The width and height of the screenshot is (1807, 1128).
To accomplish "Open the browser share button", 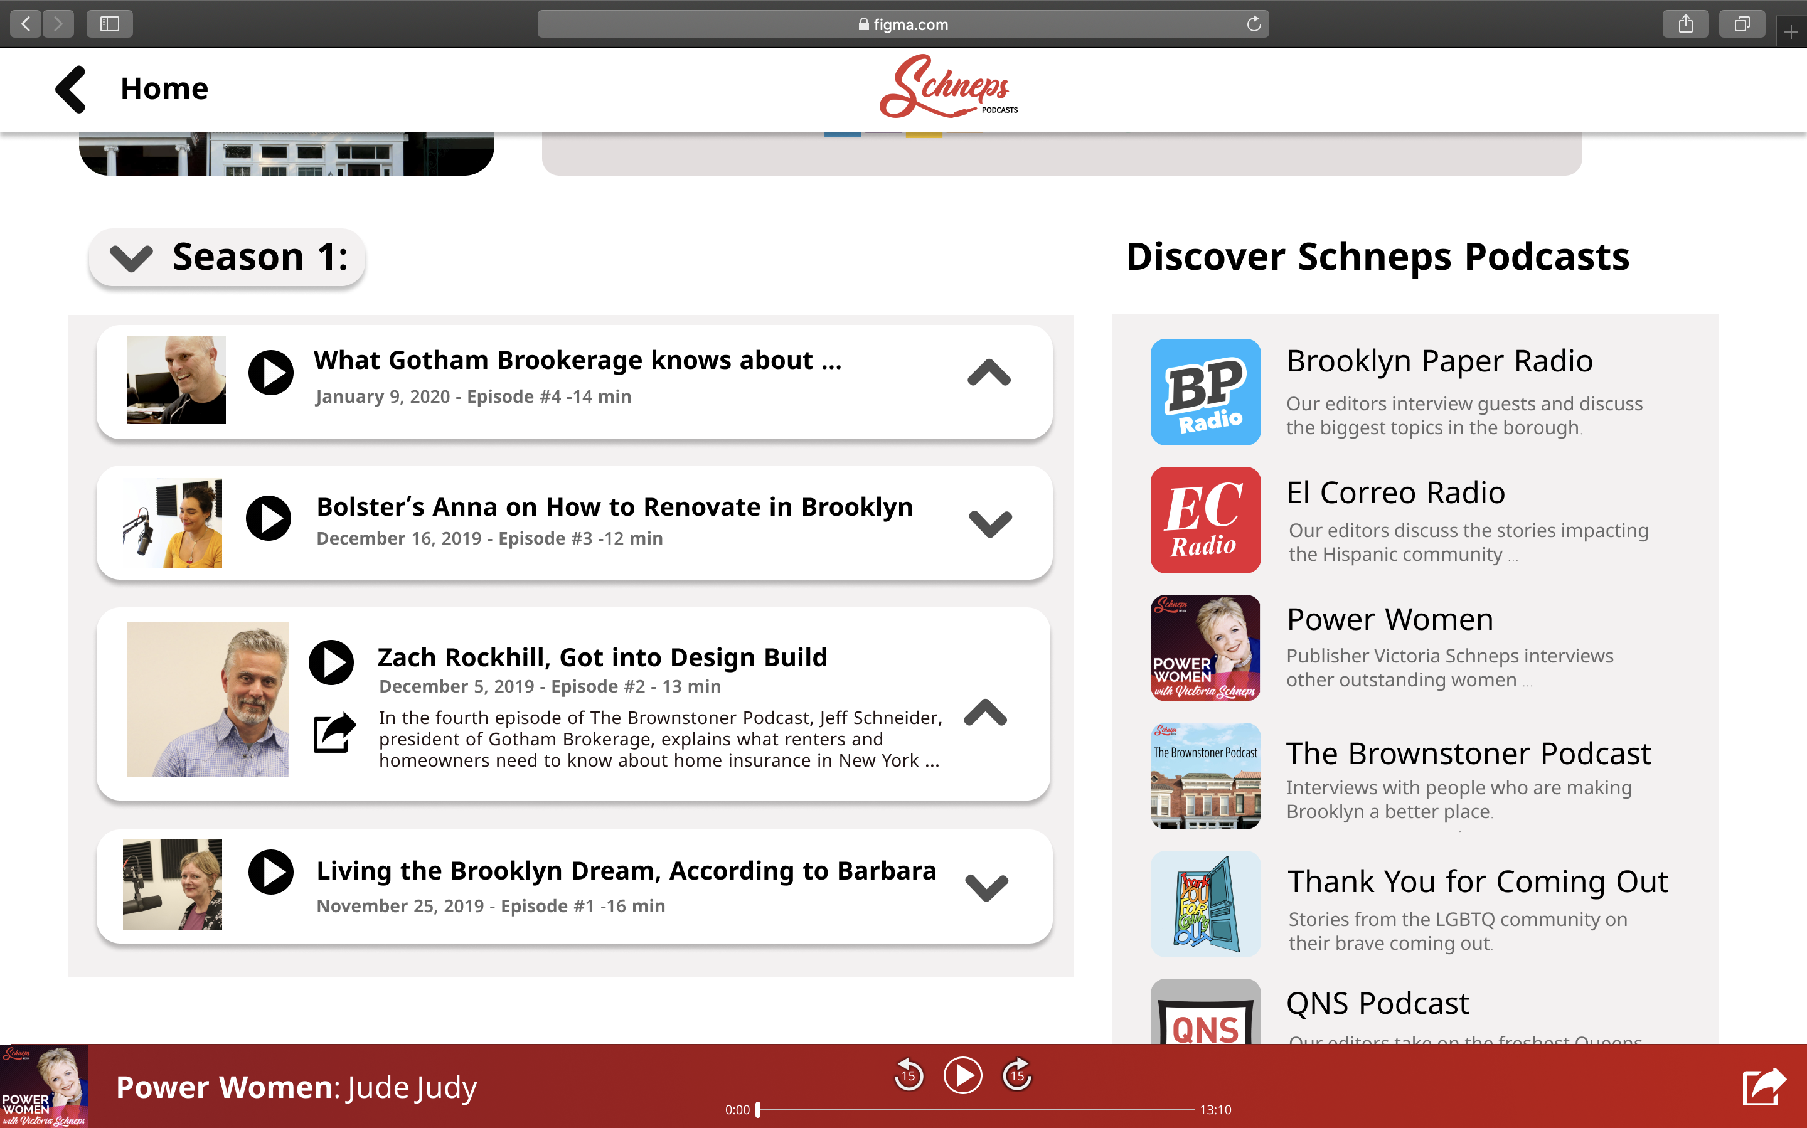I will coord(1685,24).
